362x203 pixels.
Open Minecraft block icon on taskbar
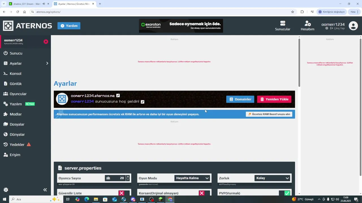click(x=161, y=199)
